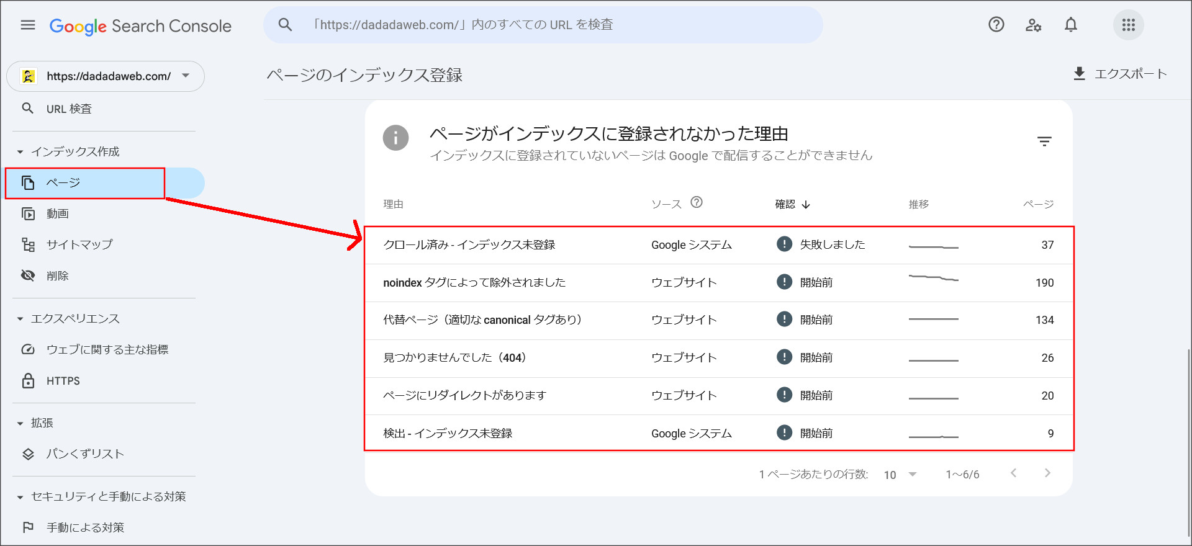Image resolution: width=1192 pixels, height=546 pixels.
Task: Click the trend sparkline in the noindex row
Action: [x=934, y=278]
